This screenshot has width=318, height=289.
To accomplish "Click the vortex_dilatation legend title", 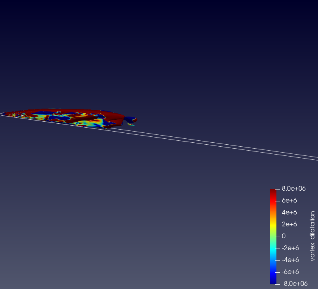I will [x=312, y=236].
